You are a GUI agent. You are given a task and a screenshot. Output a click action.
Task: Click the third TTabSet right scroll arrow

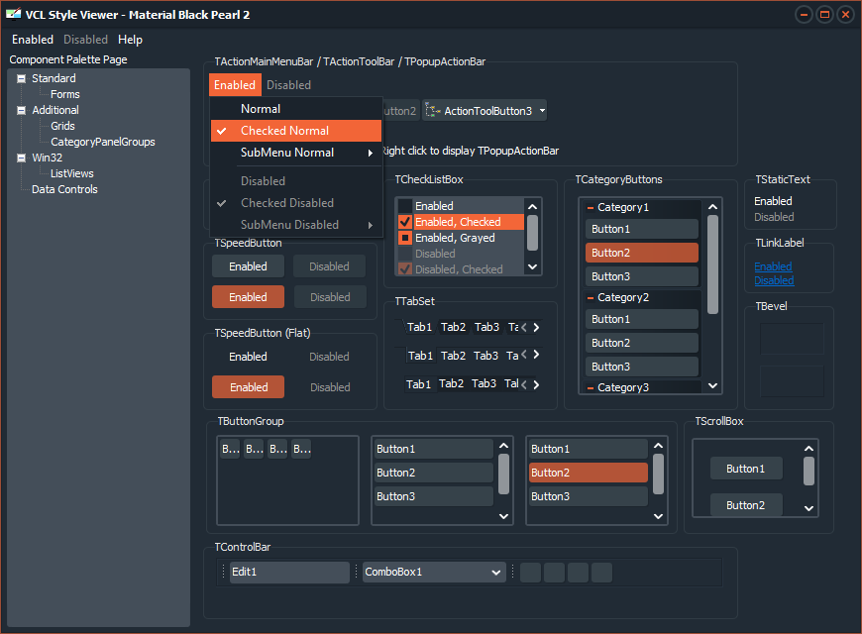pyautogui.click(x=537, y=384)
